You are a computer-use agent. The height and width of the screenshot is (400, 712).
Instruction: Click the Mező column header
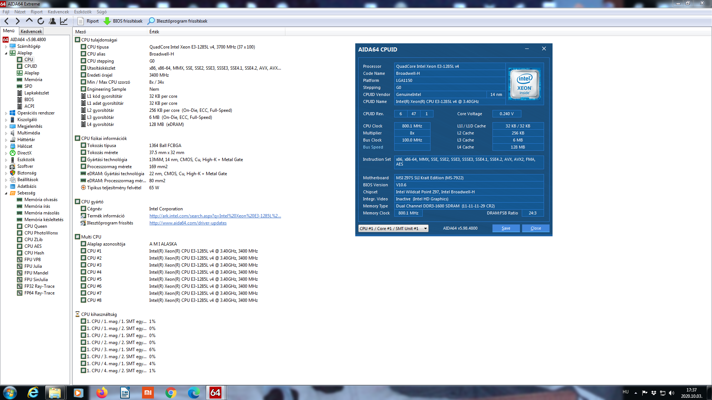click(x=110, y=32)
